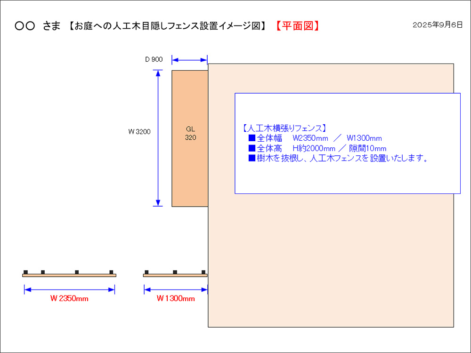Screen dimensions: 471x353
Task: Click the red W 1300mm label
Action: [176, 299]
